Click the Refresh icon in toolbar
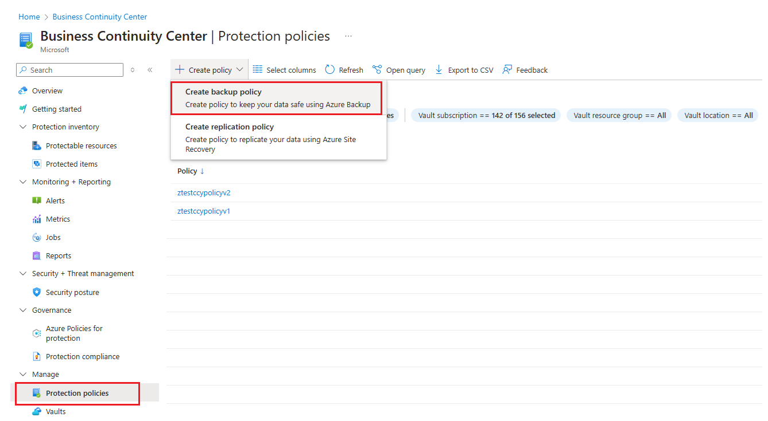Viewport: 768px width, 421px height. point(330,70)
